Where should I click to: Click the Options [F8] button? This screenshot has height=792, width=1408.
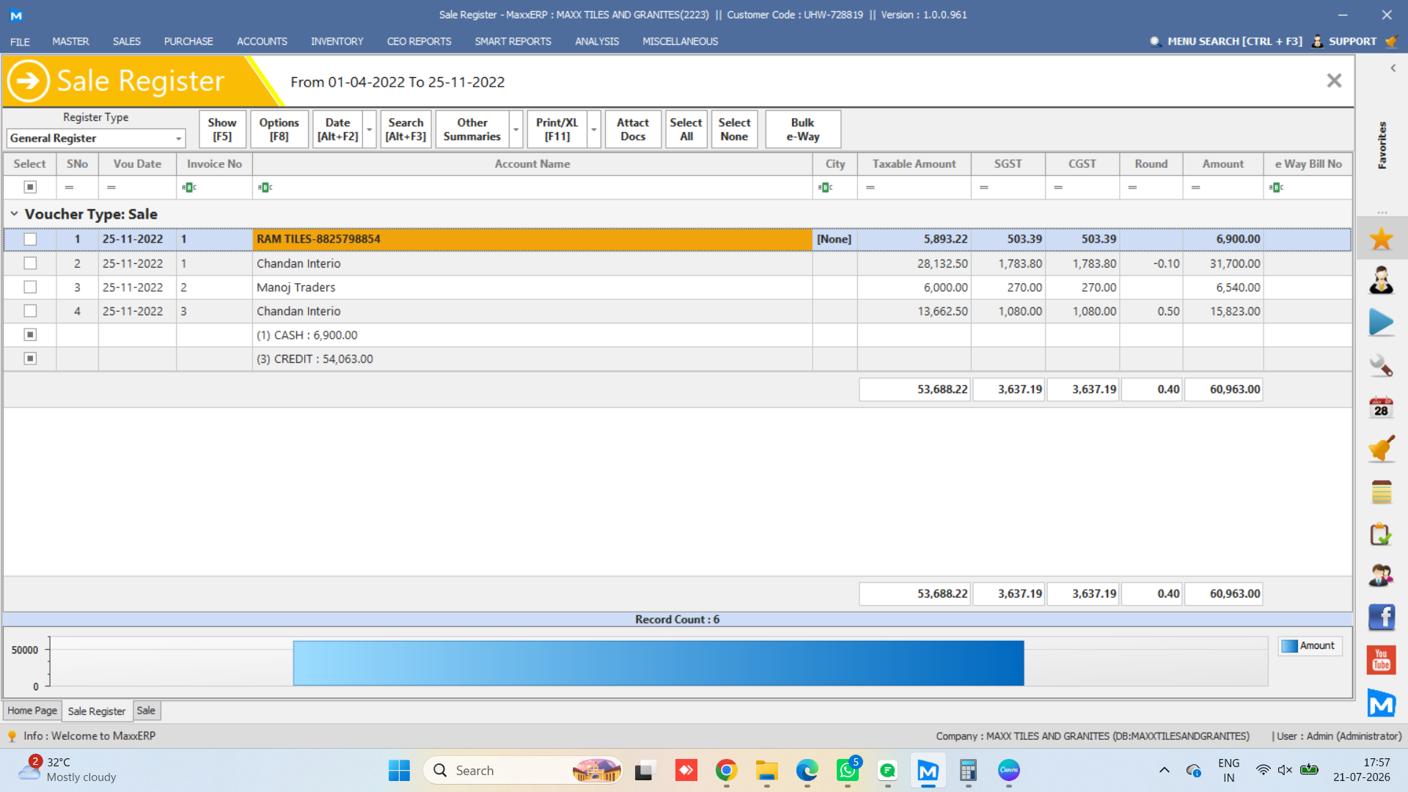(279, 130)
